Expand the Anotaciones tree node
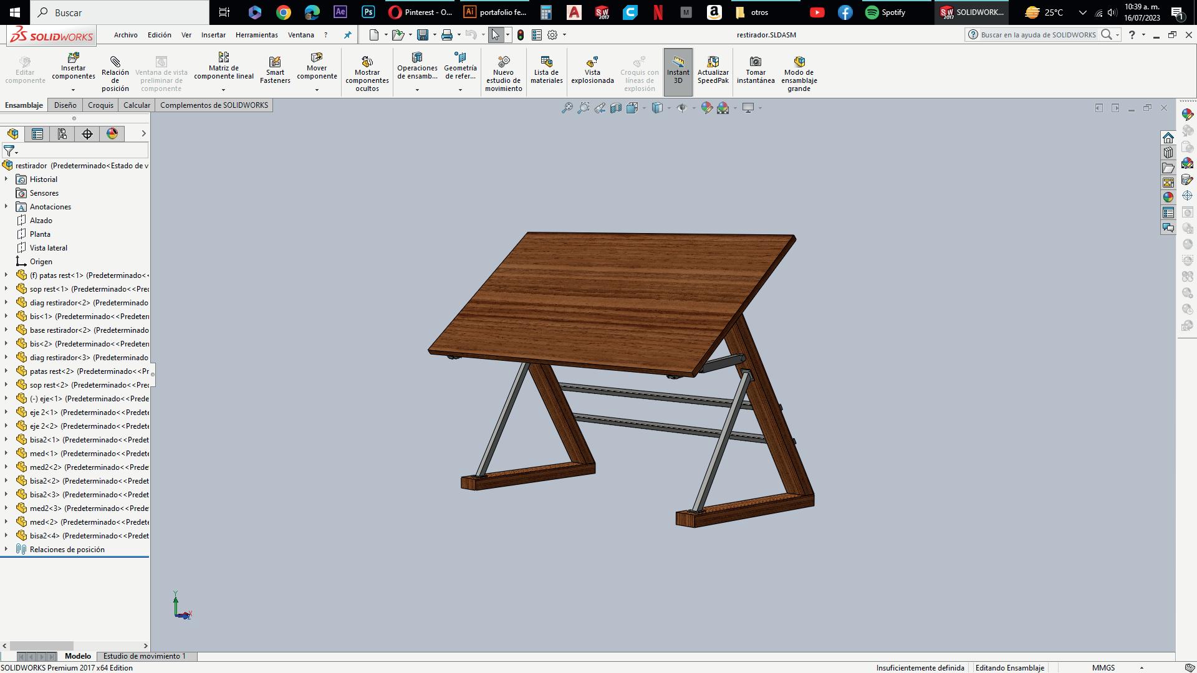The height and width of the screenshot is (673, 1197). (x=6, y=207)
